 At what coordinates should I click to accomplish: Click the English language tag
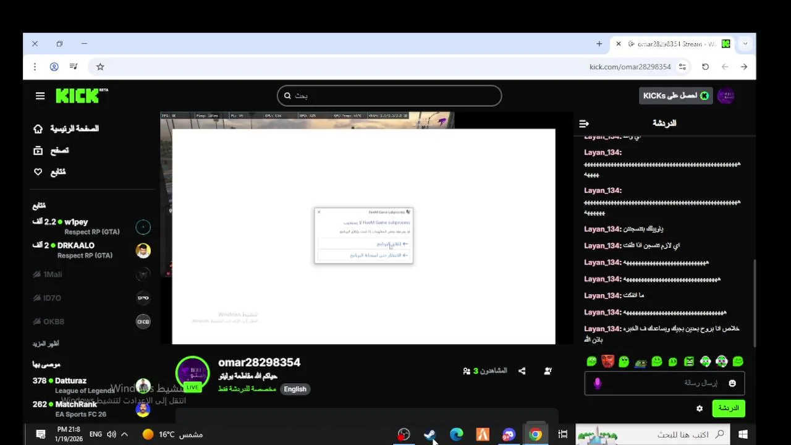pos(295,389)
